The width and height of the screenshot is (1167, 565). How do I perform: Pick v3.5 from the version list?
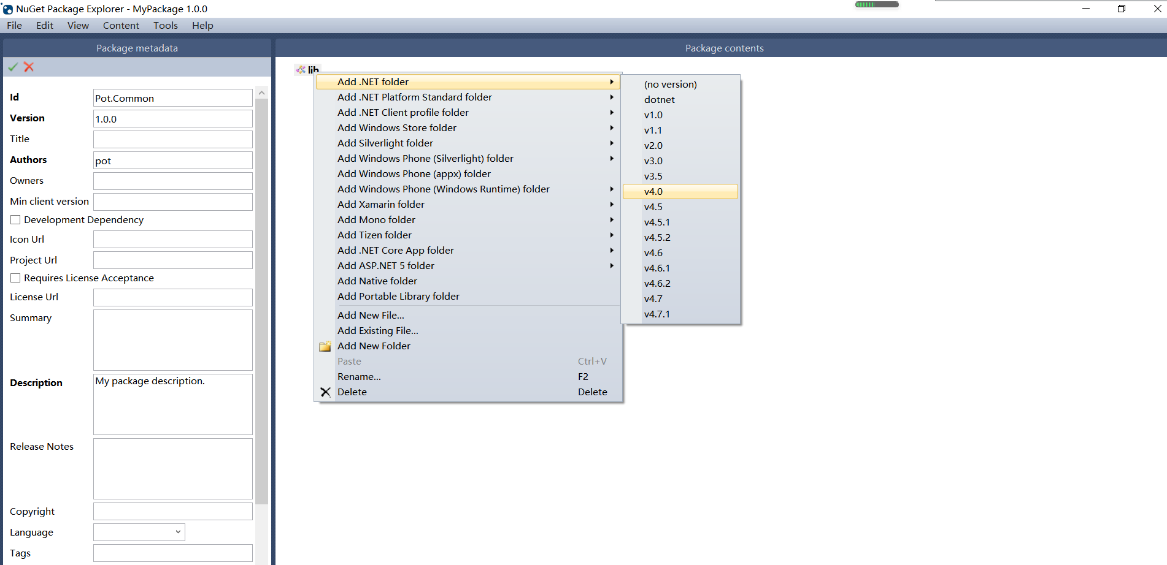[680, 176]
